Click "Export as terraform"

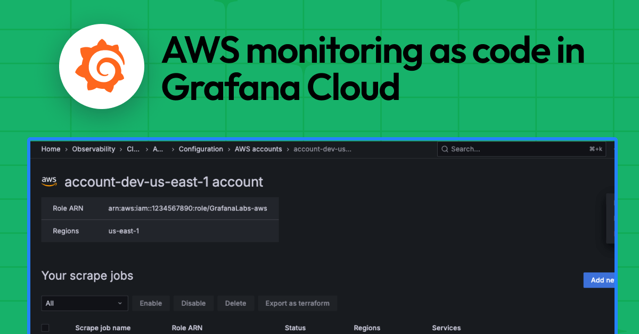(297, 303)
